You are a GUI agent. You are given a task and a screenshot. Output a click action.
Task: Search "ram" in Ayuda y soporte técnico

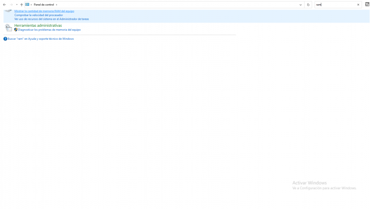(x=40, y=39)
